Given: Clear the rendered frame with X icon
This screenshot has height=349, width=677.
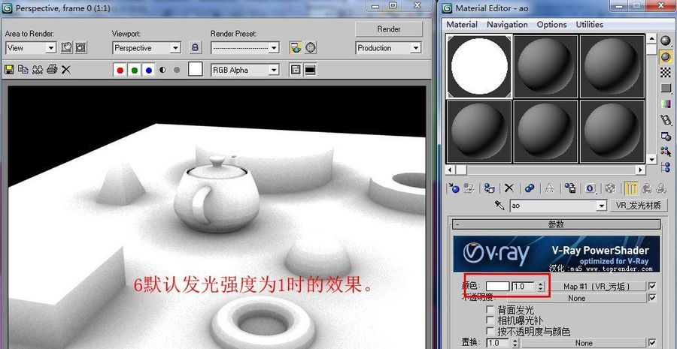Looking at the screenshot, I should click(65, 69).
